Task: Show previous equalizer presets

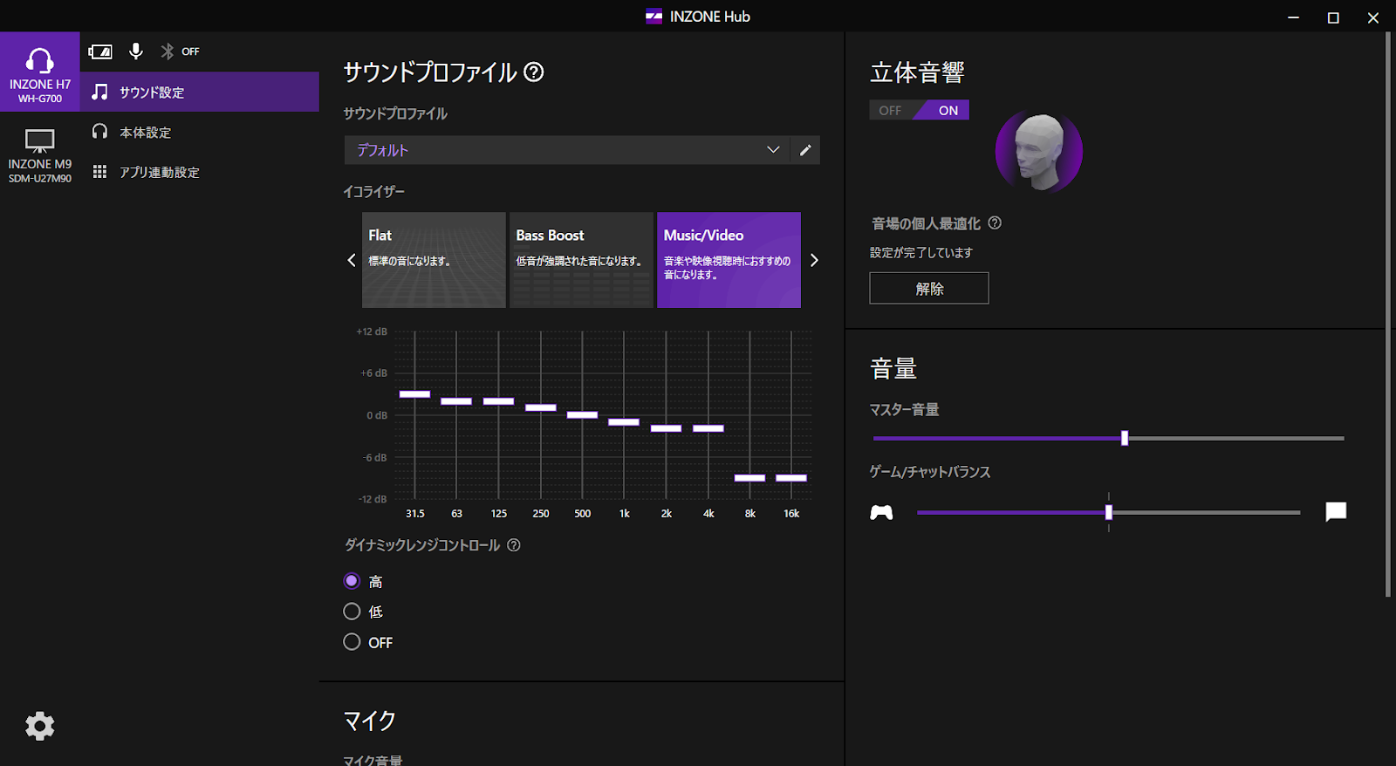Action: click(352, 260)
